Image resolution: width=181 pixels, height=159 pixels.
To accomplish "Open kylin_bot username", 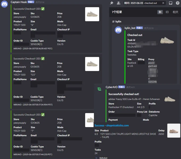I will coord(130,28).
